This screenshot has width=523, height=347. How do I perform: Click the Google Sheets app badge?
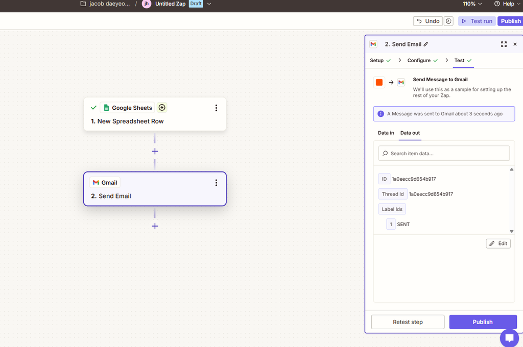tap(127, 108)
